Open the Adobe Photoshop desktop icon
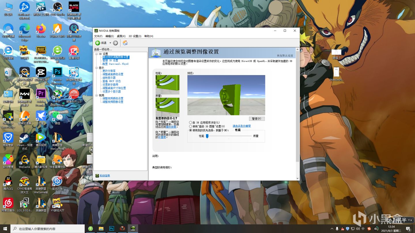 point(57,76)
